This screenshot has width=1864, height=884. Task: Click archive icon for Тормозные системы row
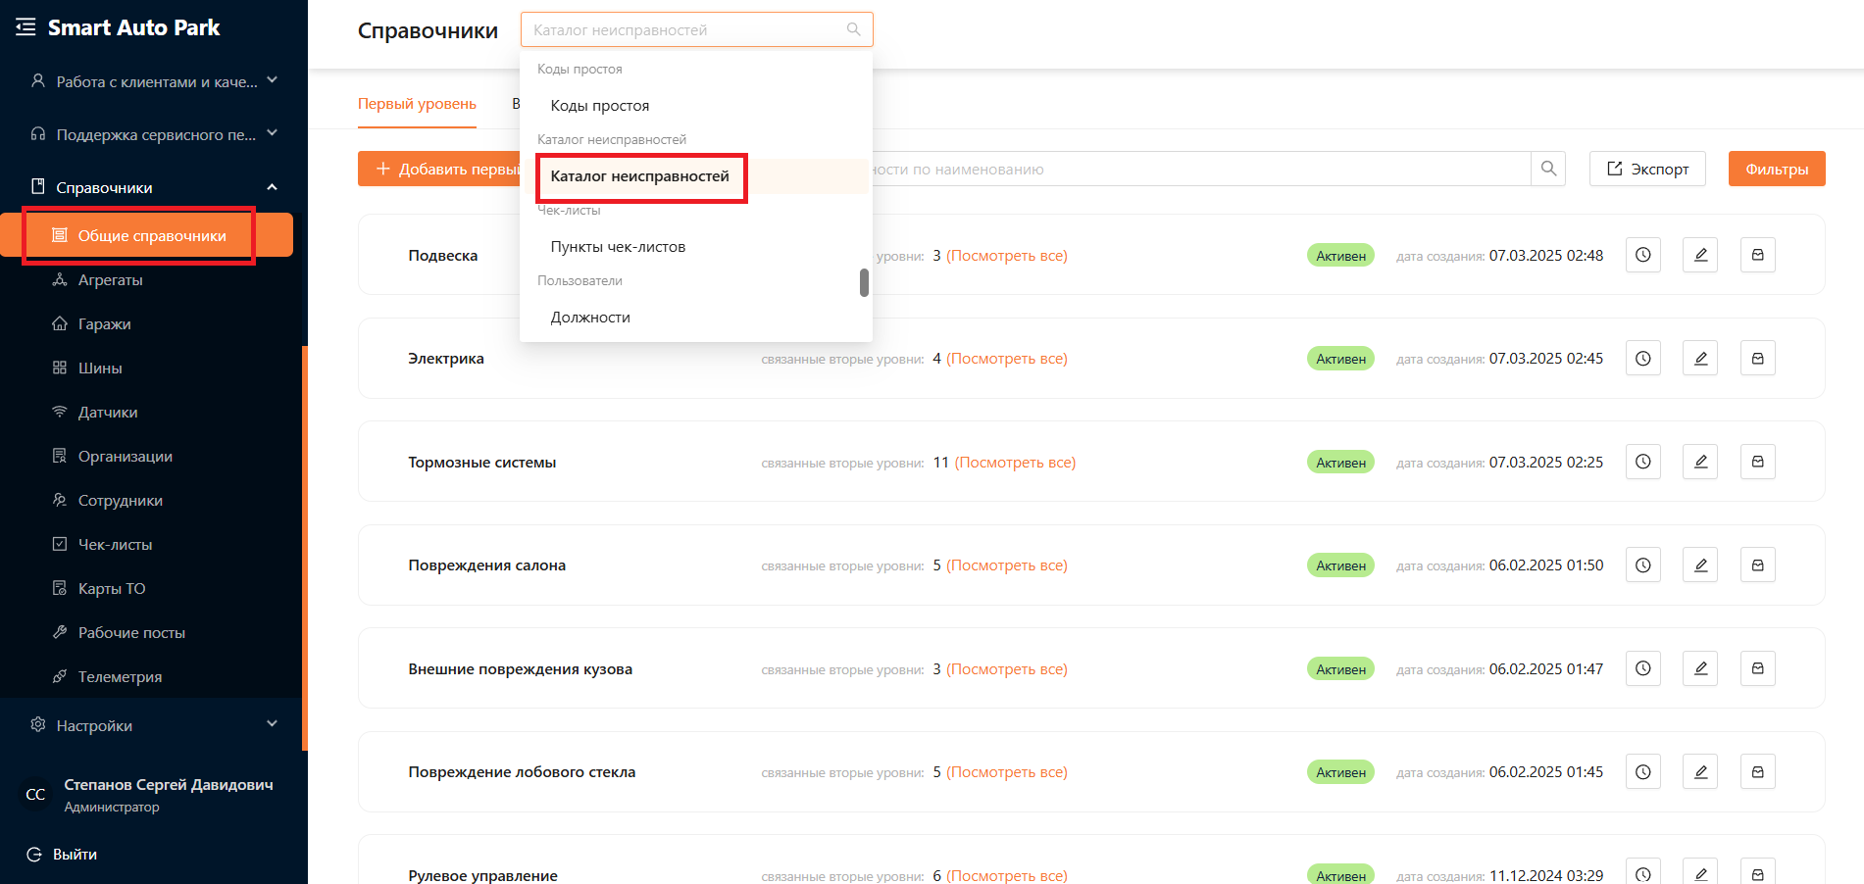[x=1757, y=462]
